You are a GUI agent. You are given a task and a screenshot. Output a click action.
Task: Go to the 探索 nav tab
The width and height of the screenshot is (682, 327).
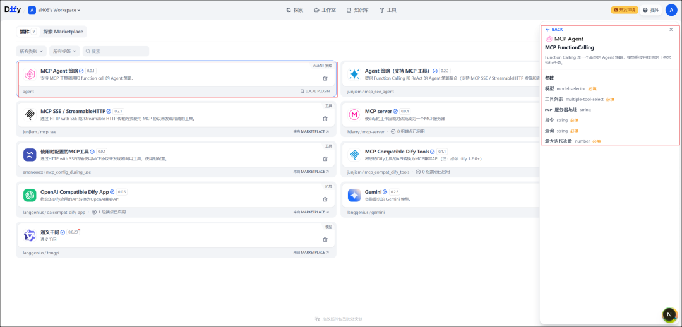pyautogui.click(x=295, y=10)
